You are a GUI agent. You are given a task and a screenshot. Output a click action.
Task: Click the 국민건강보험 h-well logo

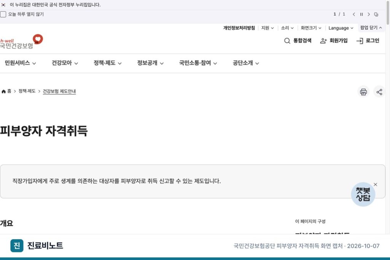coord(21,41)
